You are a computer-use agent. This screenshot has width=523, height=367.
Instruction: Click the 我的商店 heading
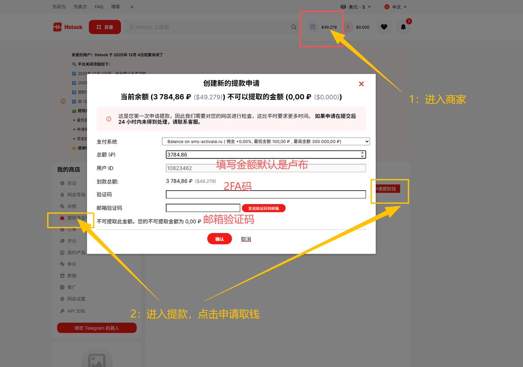[68, 169]
